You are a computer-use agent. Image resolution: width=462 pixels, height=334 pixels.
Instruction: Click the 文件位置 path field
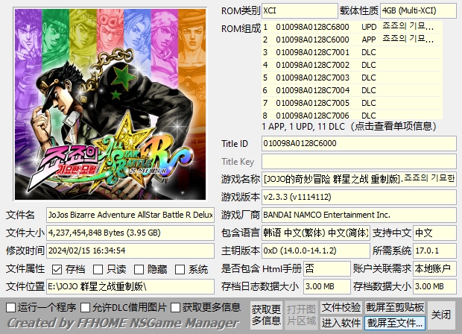click(130, 286)
